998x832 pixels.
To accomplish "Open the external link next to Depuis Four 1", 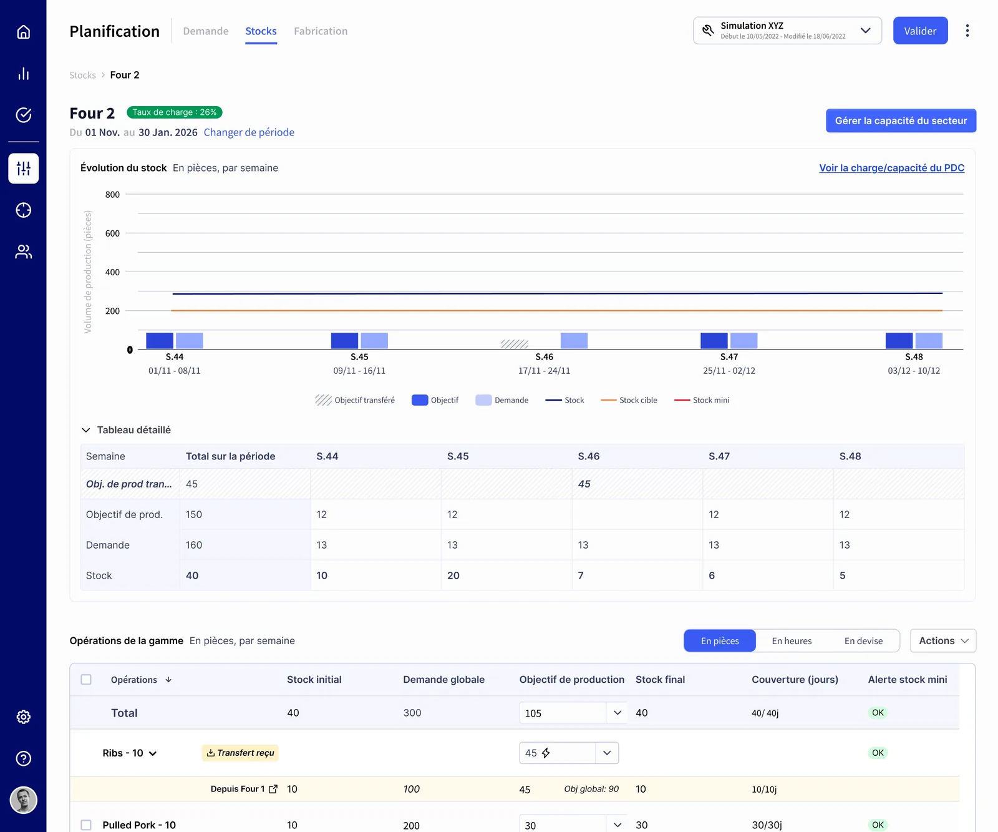I will point(273,789).
